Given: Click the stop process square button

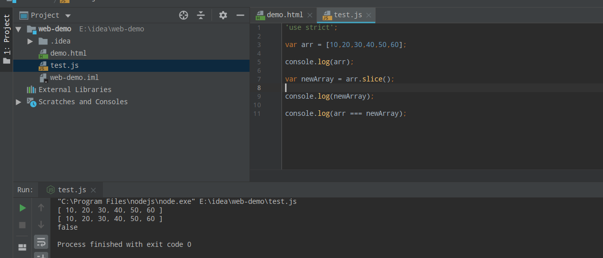Looking at the screenshot, I should (x=22, y=225).
